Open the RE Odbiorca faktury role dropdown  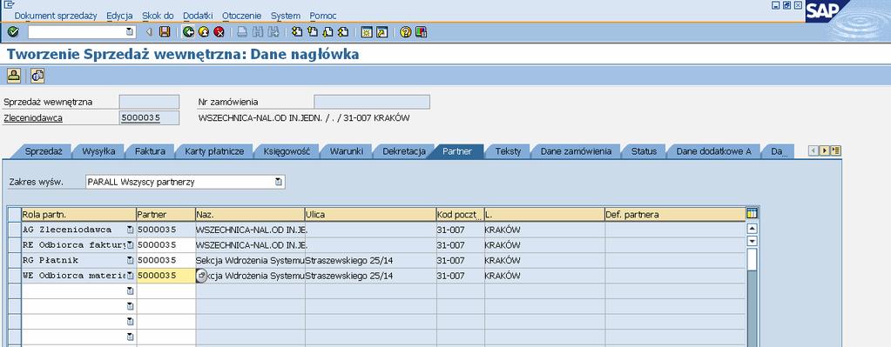(x=130, y=245)
